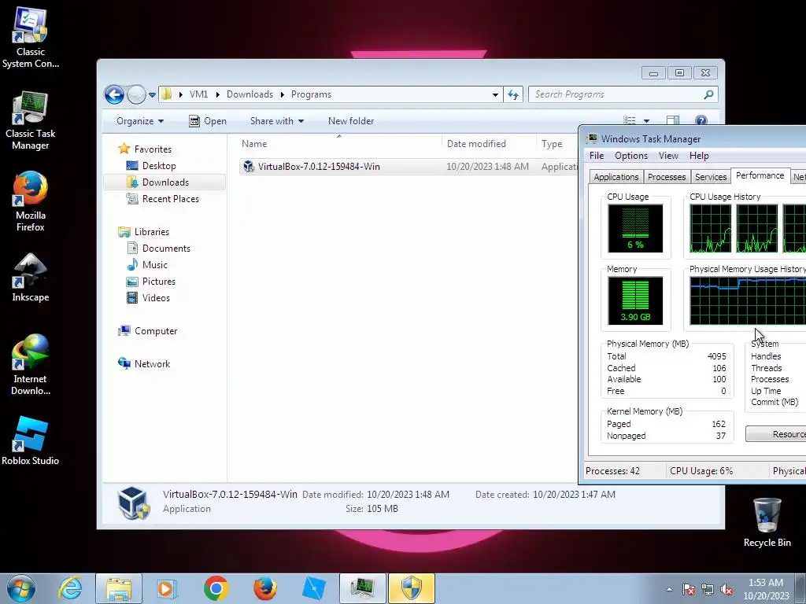This screenshot has height=604, width=806.
Task: Sort by the Date modified column header
Action: coord(488,144)
